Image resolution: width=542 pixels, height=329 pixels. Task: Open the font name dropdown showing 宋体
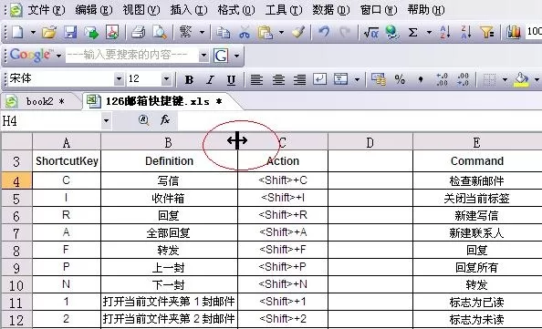pos(119,79)
